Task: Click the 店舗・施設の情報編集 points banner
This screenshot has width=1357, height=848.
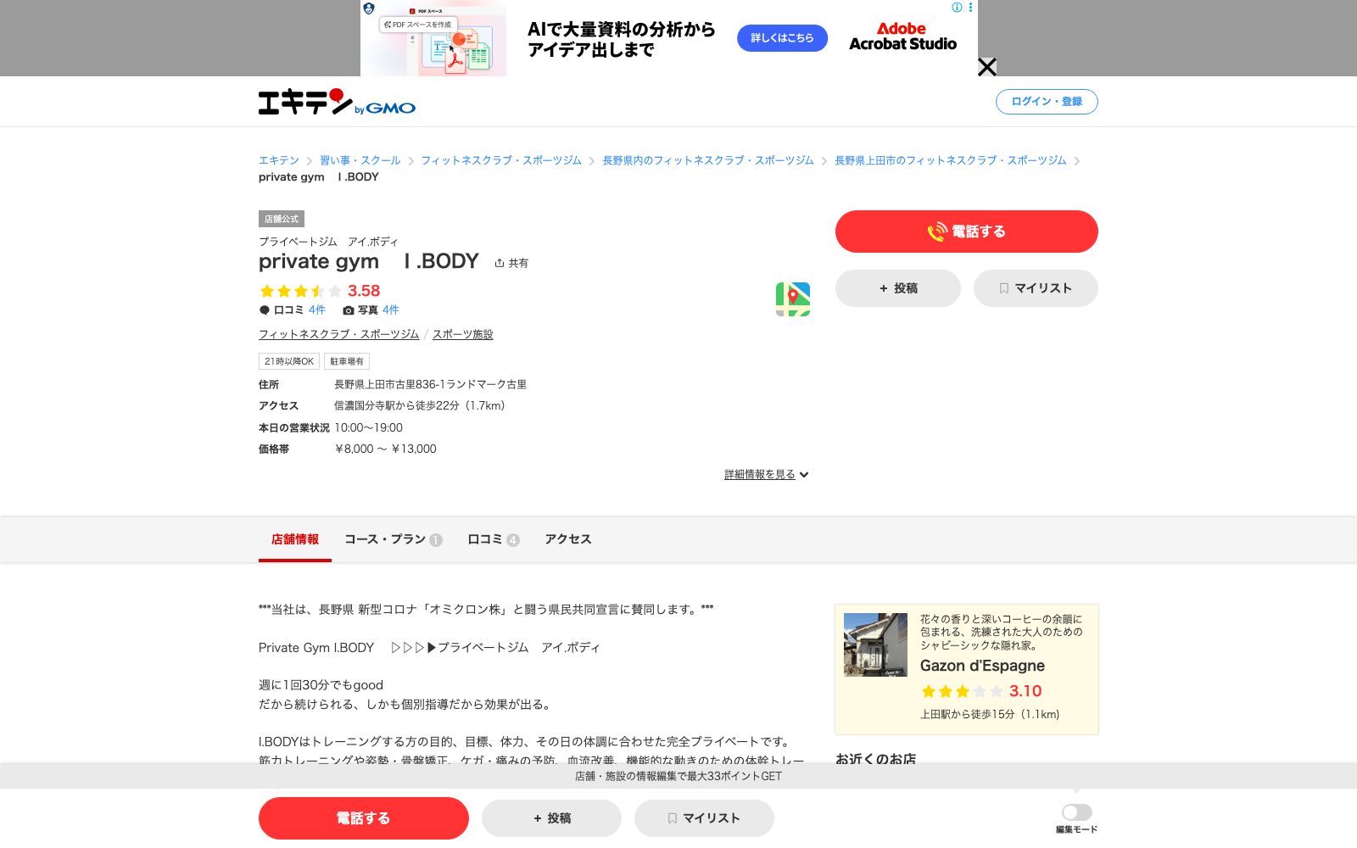Action: tap(678, 776)
